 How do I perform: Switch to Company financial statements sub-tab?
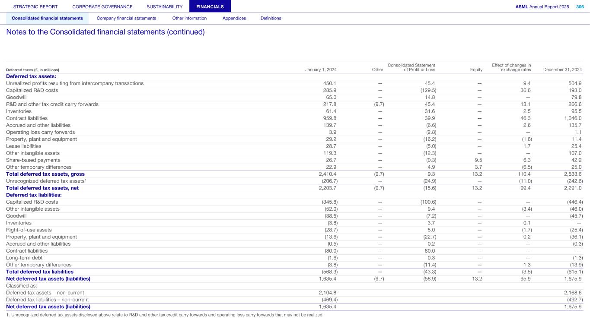point(126,18)
